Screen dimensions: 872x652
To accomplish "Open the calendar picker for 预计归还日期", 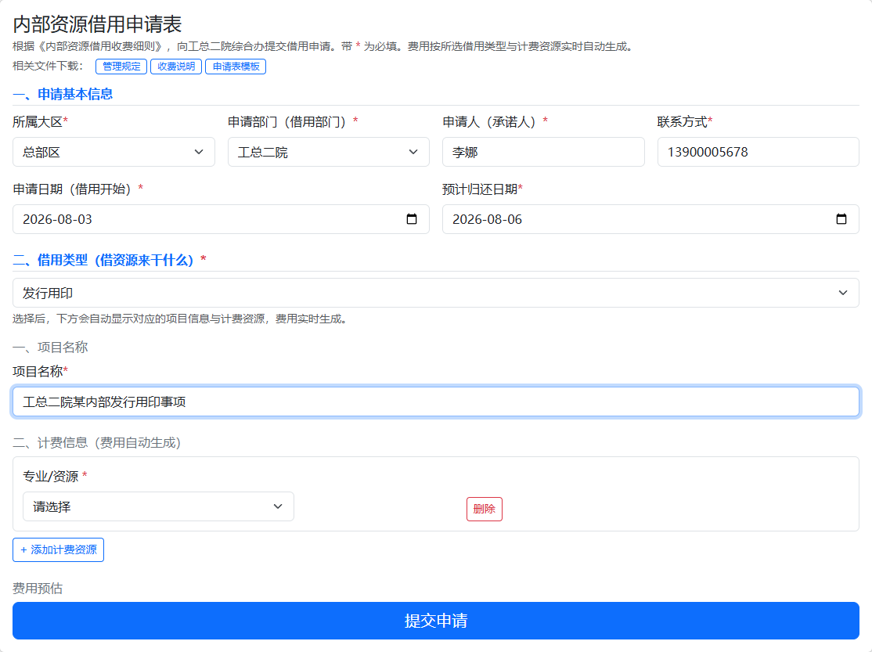I will pos(841,219).
